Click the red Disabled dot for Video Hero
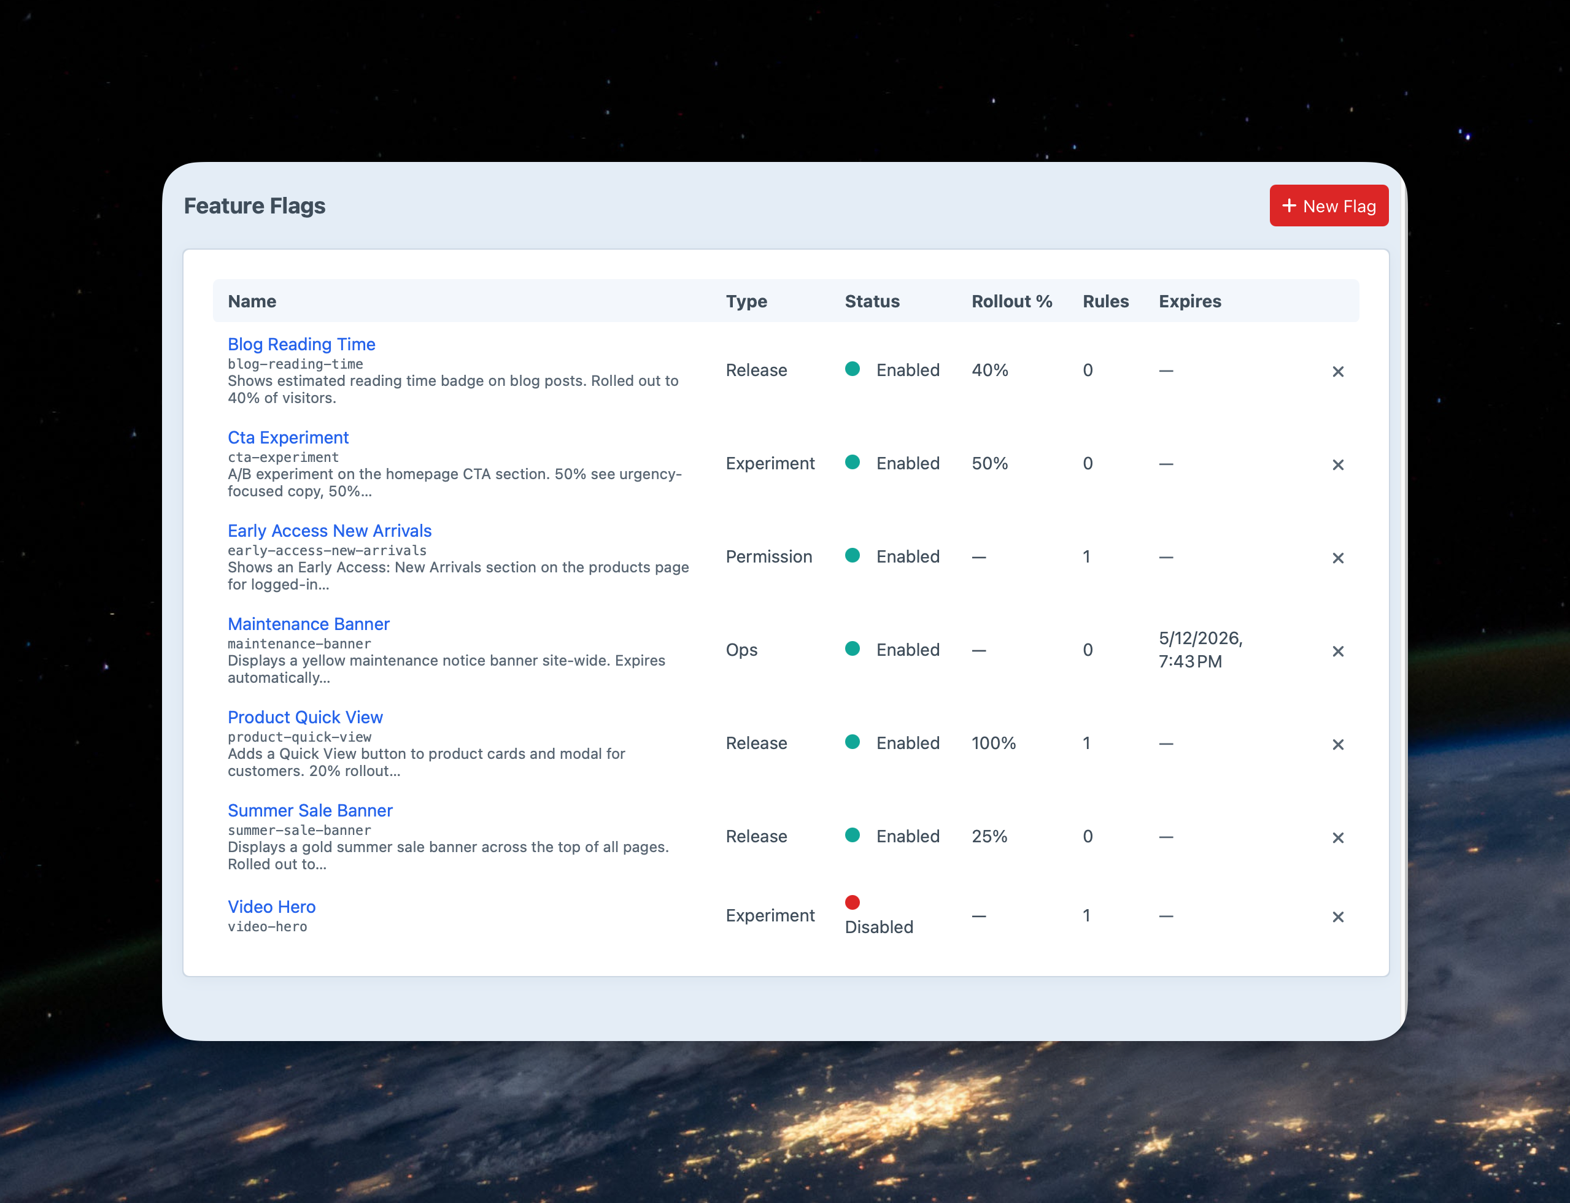The image size is (1570, 1203). pyautogui.click(x=853, y=902)
